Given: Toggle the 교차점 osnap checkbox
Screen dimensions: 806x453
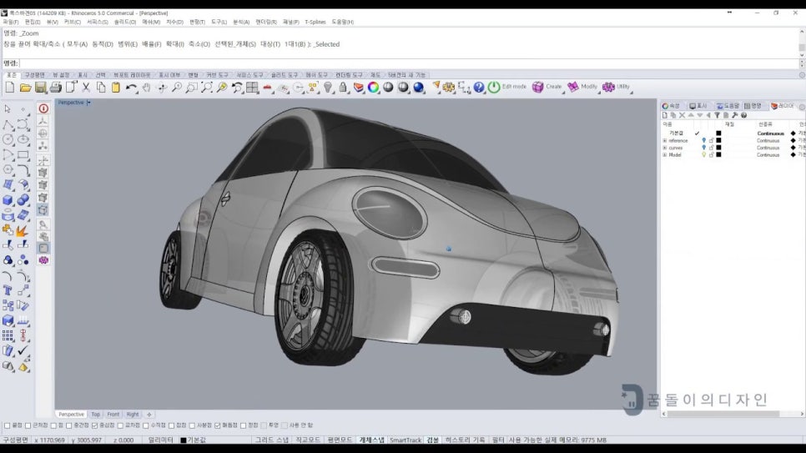Looking at the screenshot, I should point(120,425).
